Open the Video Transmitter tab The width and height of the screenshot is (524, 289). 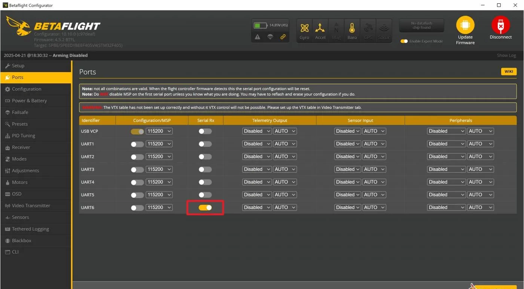36,206
